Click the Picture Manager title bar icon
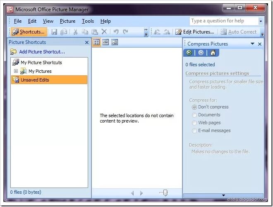This screenshot has height=207, width=273. click(x=10, y=10)
